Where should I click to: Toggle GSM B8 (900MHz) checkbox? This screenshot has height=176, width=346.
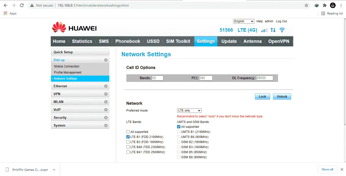click(179, 157)
